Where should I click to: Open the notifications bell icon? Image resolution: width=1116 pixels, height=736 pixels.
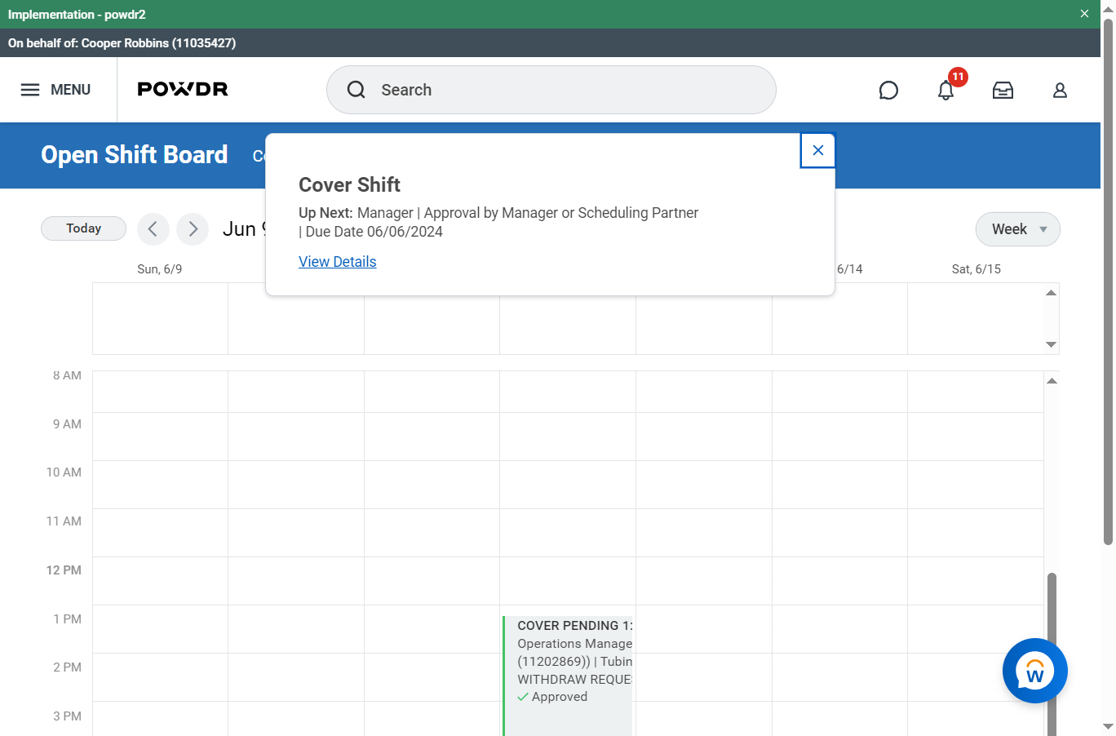pos(945,91)
